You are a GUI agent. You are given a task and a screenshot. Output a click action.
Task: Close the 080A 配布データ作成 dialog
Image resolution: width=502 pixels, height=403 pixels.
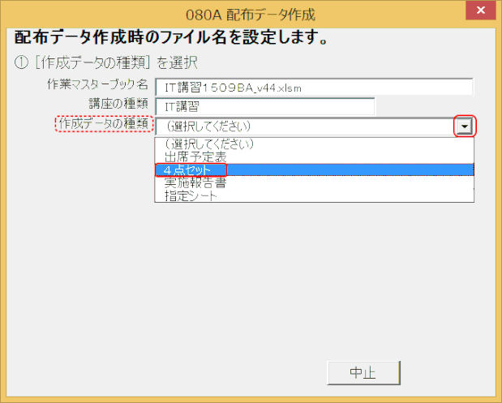coord(481,11)
